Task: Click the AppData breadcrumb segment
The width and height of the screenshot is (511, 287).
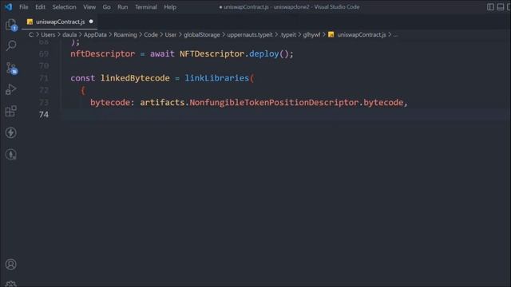Action: pyautogui.click(x=95, y=34)
